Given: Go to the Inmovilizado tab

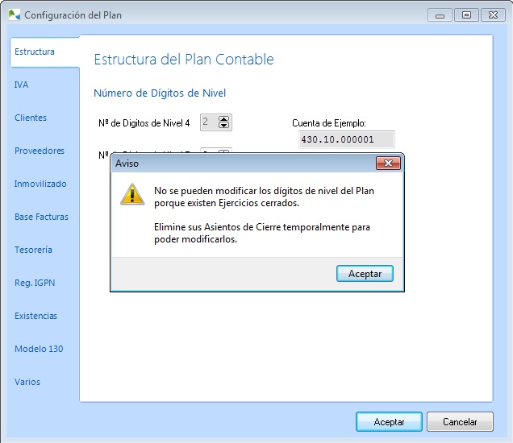Looking at the screenshot, I should [x=40, y=184].
